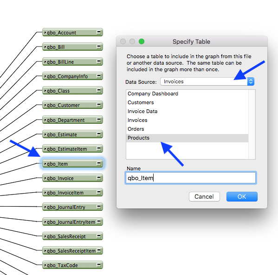Click the table list scrollbar track
Screen dimensions: 278x275
pos(252,124)
